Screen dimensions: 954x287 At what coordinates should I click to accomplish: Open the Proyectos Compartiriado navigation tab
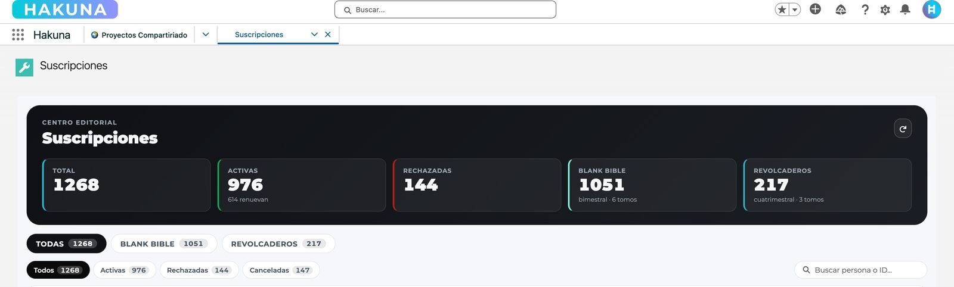coord(139,35)
